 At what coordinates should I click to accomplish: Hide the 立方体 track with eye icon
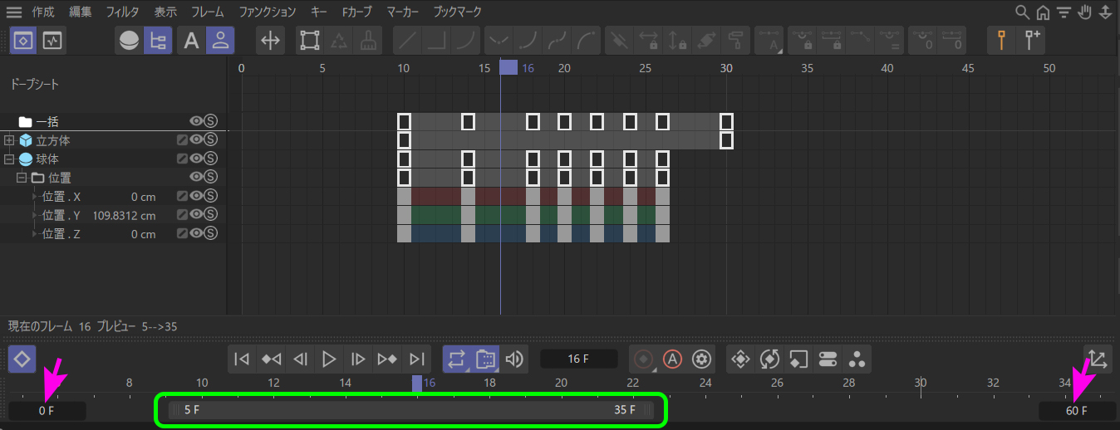click(197, 140)
